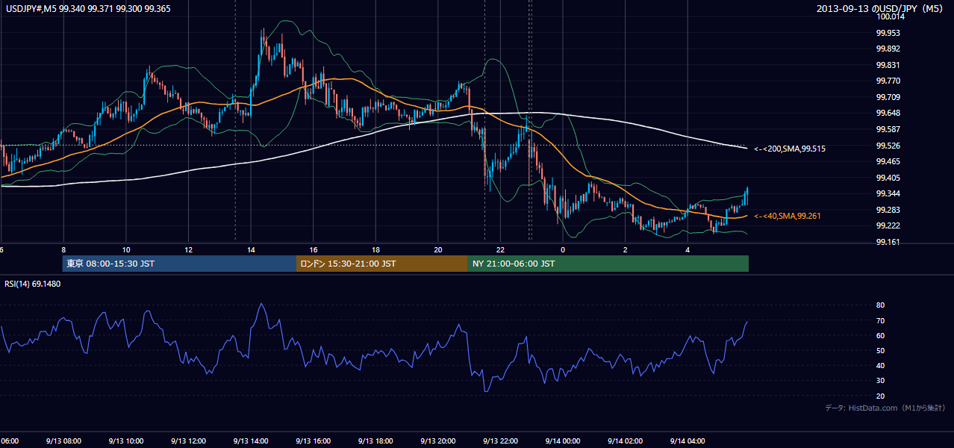The height and width of the screenshot is (448, 954).
Task: Click the 99.405 price axis label
Action: pyautogui.click(x=888, y=178)
